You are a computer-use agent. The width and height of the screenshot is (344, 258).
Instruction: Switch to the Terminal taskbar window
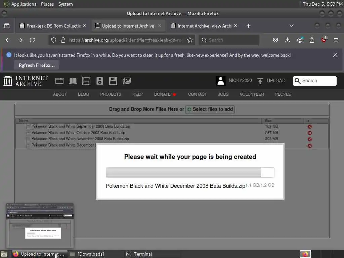(x=152, y=254)
